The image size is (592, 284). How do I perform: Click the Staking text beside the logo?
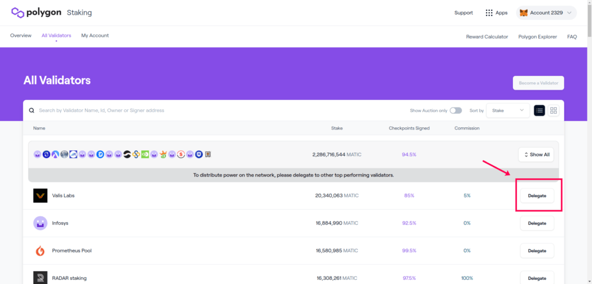[x=79, y=13]
